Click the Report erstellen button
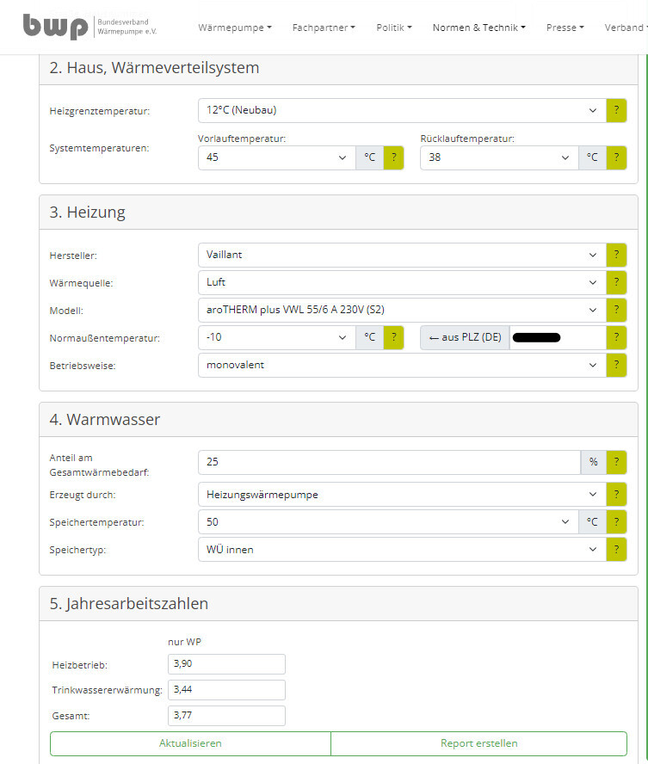The height and width of the screenshot is (764, 648). point(478,743)
